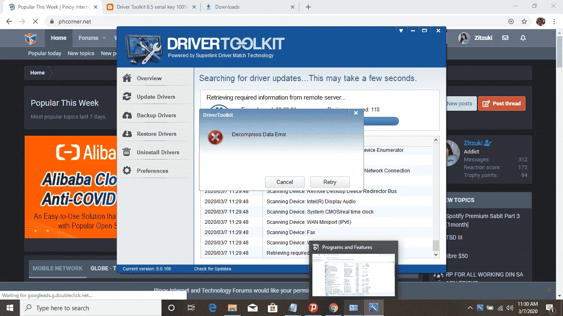The width and height of the screenshot is (563, 316).
Task: Click the Chrome address bar showing phcorner.net
Action: pos(276,21)
